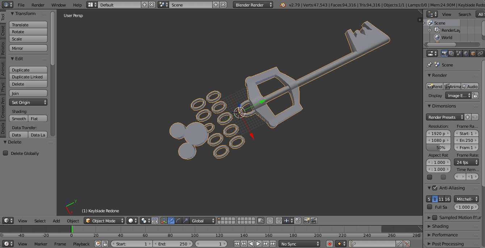Click the Join button
The width and height of the screenshot is (485, 248).
click(28, 93)
